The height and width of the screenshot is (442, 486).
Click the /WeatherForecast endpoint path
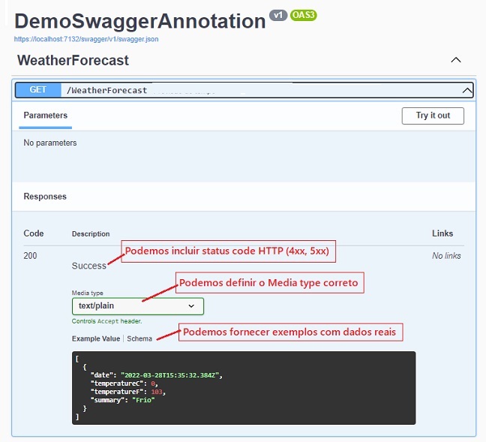107,91
